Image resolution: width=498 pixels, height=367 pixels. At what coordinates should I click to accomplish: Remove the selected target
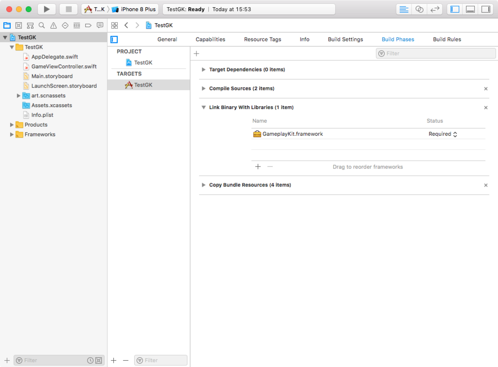click(126, 360)
